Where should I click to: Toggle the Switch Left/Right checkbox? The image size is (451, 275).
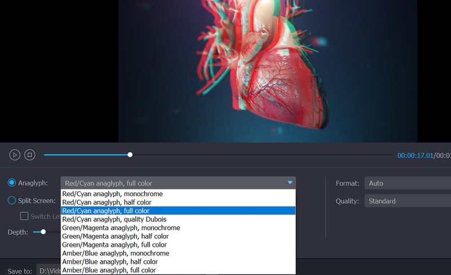[24, 216]
